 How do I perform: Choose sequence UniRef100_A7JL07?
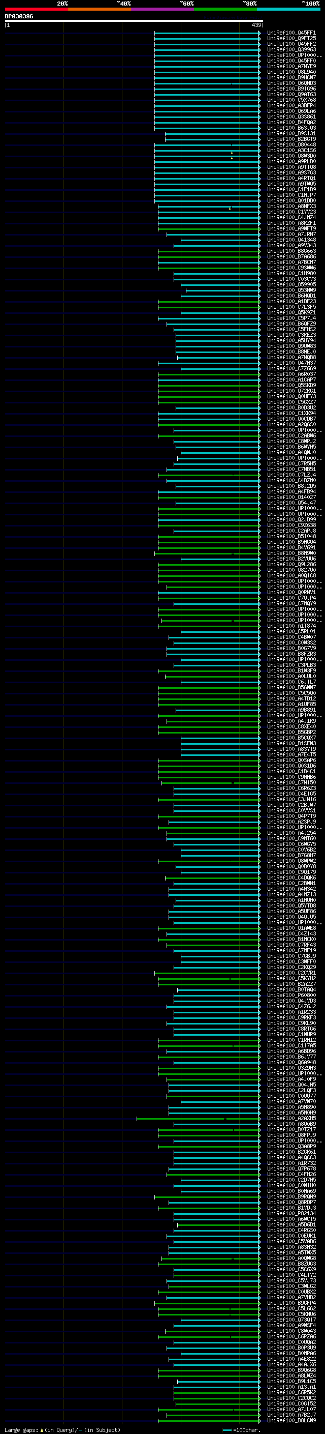point(291,1410)
